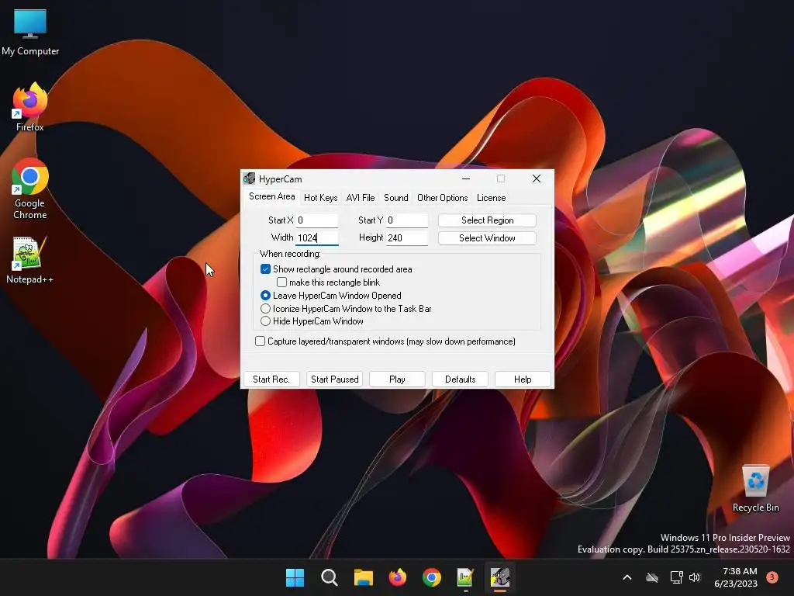Screen dimensions: 794x596
Task: Click the Width input field
Action: point(317,238)
